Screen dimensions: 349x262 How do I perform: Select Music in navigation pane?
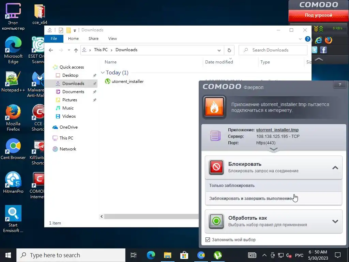pos(68,108)
